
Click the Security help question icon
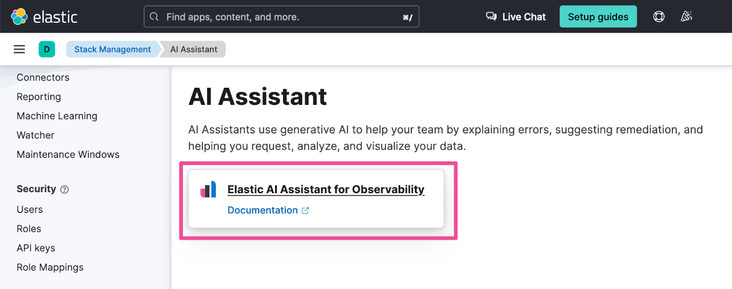point(65,189)
